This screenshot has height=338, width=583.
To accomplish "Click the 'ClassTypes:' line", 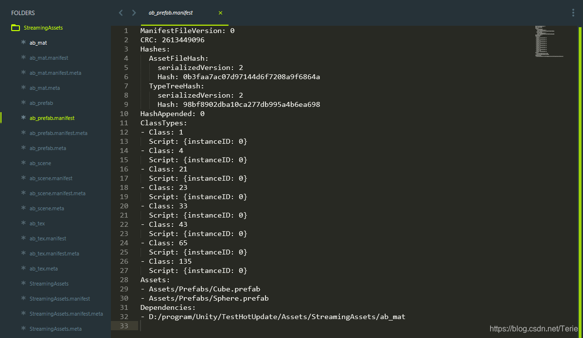I will point(163,123).
